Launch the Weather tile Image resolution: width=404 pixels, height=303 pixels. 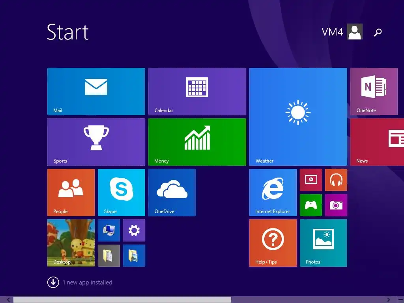pos(298,117)
